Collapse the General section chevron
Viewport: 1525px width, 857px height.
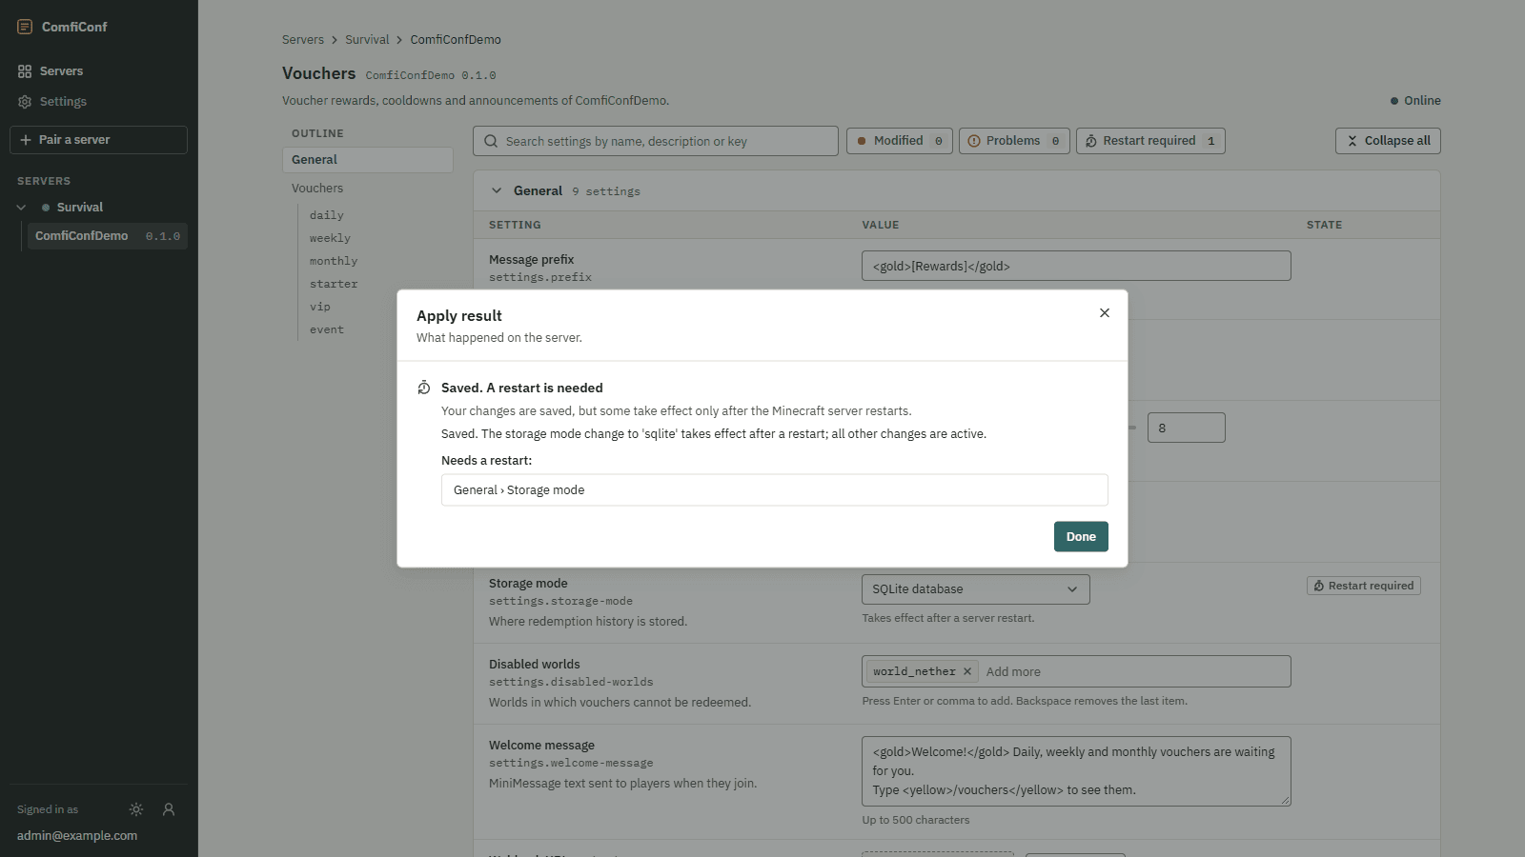(497, 190)
